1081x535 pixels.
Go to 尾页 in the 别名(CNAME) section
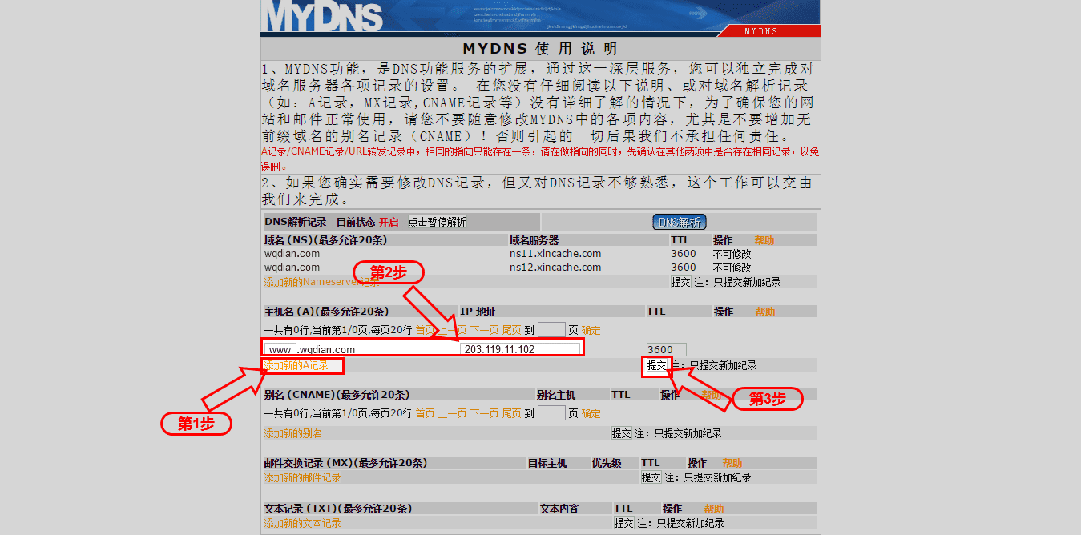tap(512, 413)
